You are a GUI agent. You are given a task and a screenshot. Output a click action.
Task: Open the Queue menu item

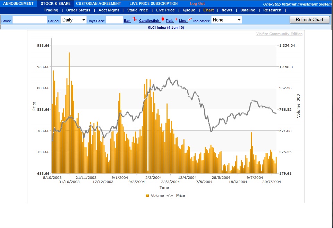(189, 10)
